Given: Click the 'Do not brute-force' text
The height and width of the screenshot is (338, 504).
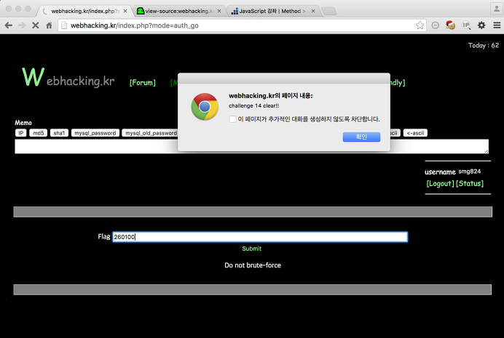Looking at the screenshot, I should [253, 265].
